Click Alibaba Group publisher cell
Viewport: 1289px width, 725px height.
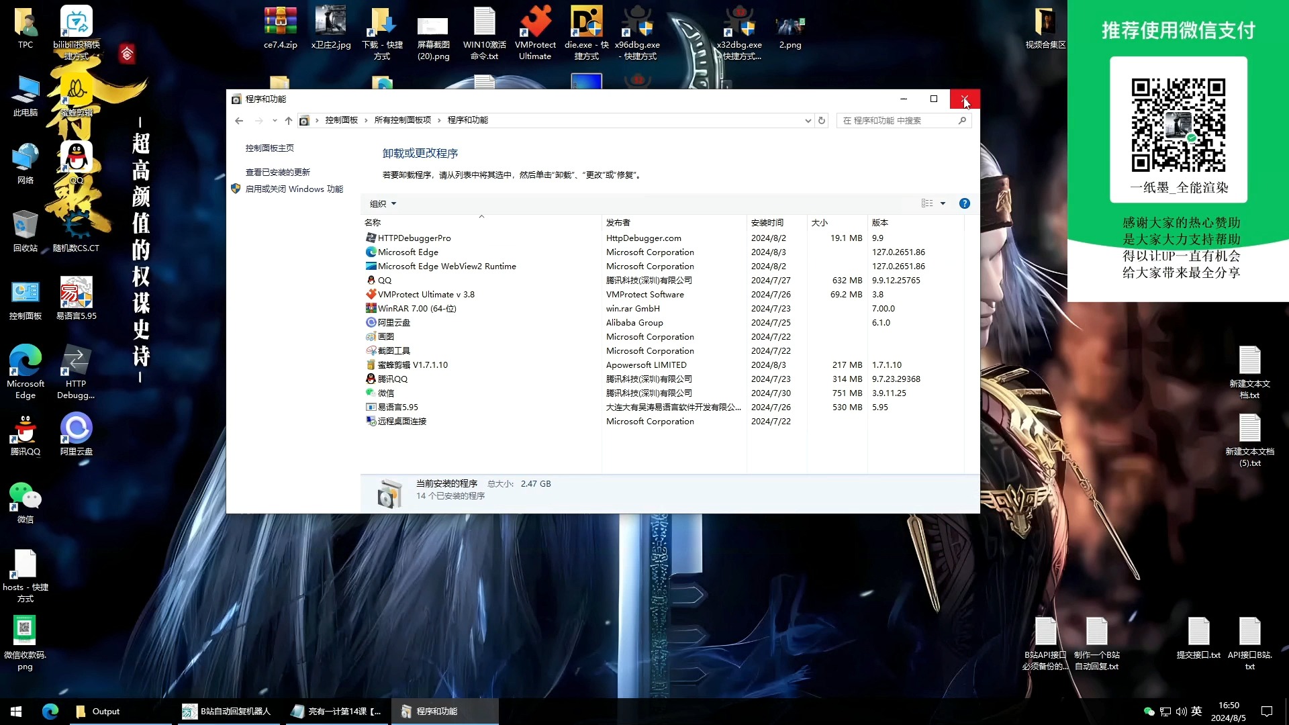634,322
